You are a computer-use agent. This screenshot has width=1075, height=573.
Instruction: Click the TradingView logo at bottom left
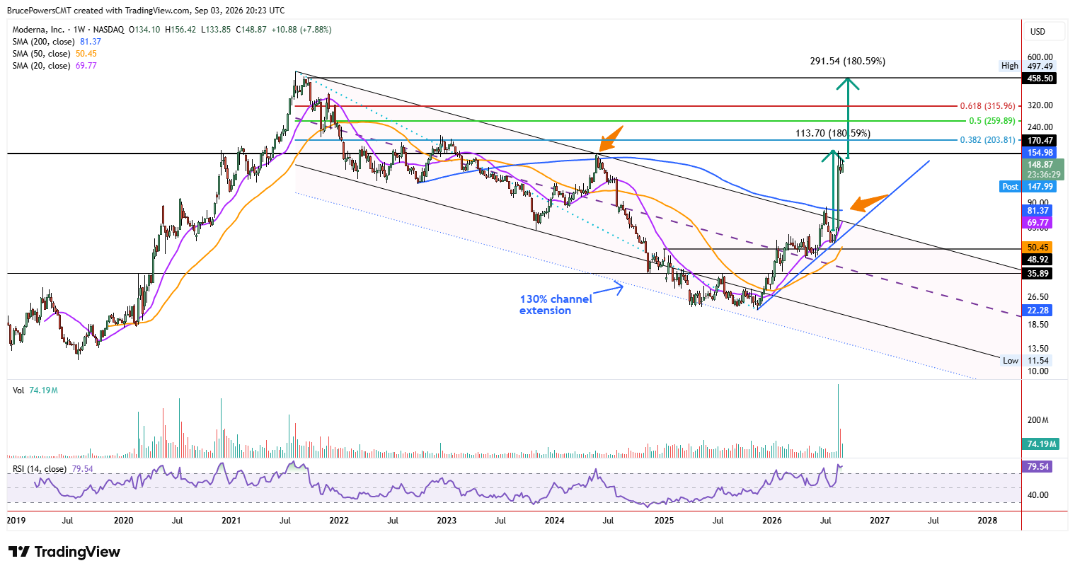pos(64,552)
